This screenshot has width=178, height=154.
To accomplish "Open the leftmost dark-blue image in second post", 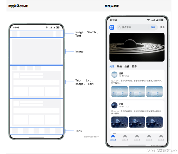I will click(x=119, y=122).
